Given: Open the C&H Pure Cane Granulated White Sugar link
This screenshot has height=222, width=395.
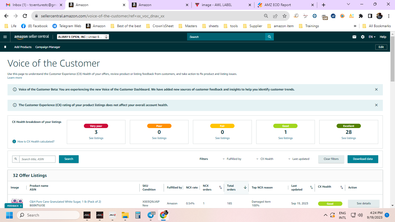Looking at the screenshot, I should click(65, 202).
